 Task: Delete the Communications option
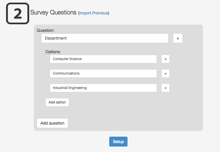click(x=165, y=73)
